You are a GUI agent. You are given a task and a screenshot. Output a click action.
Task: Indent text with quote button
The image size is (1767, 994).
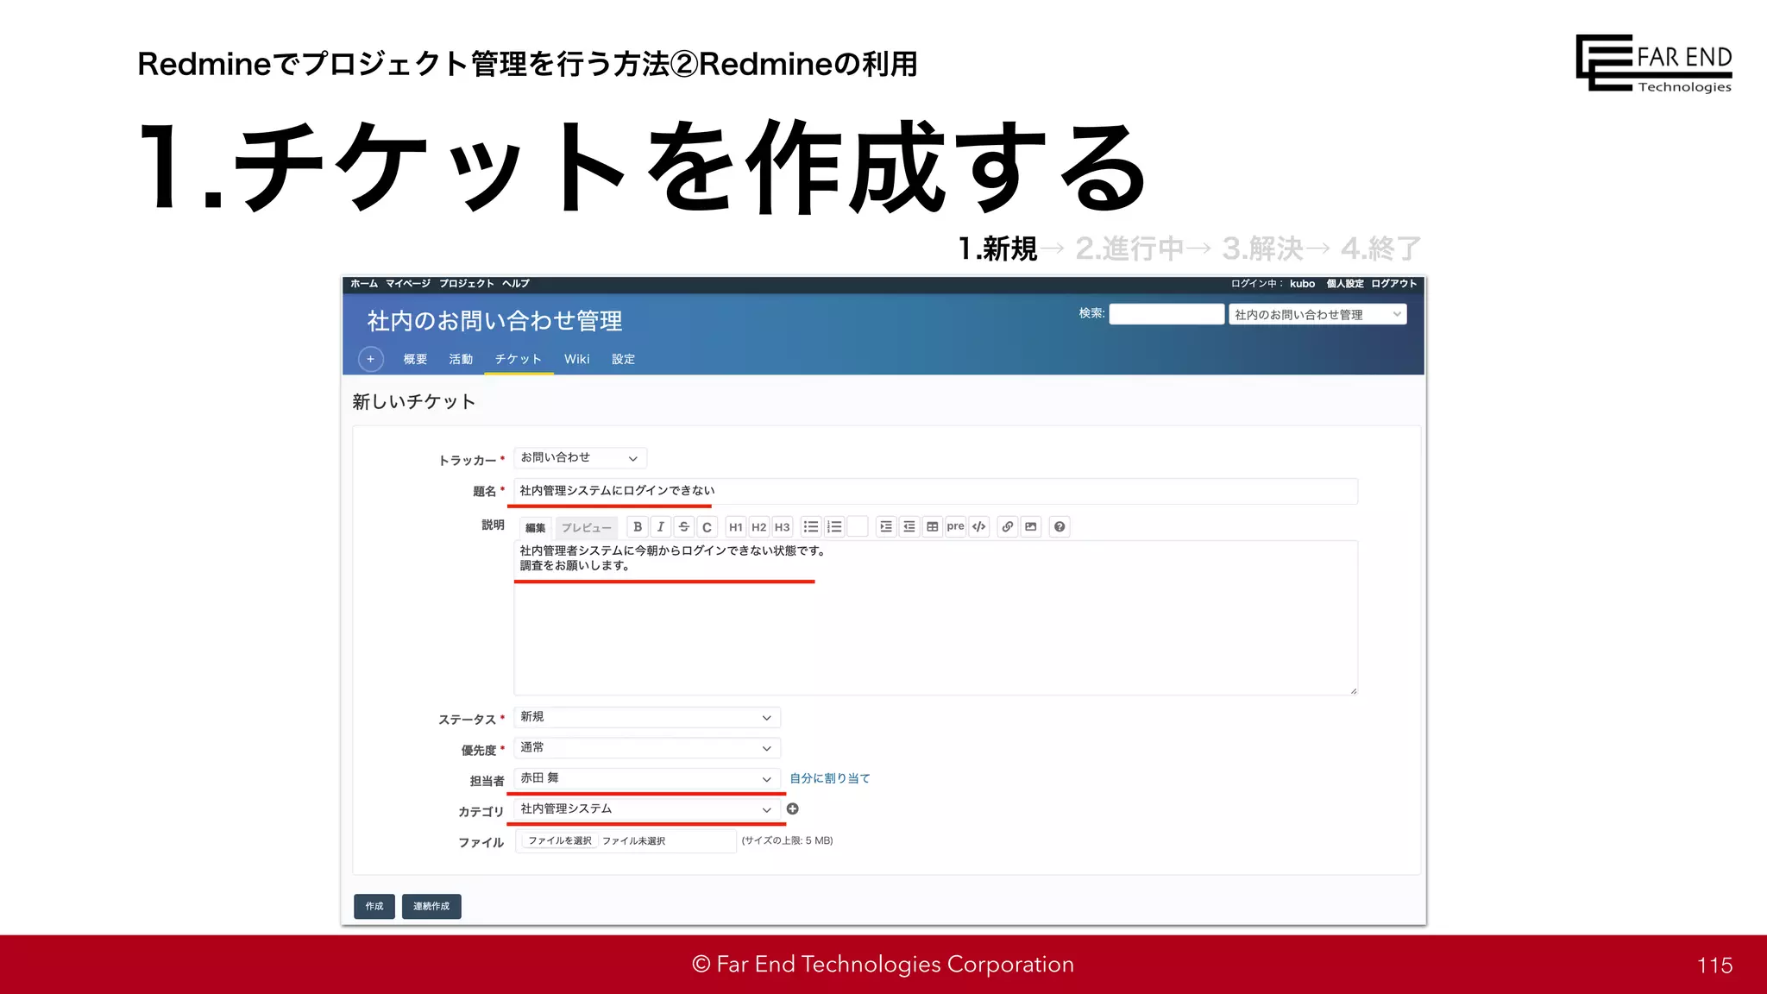[x=886, y=526]
